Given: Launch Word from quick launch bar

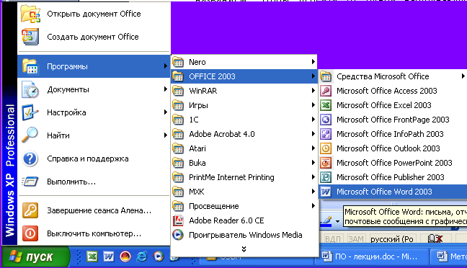Looking at the screenshot, I should tap(108, 256).
